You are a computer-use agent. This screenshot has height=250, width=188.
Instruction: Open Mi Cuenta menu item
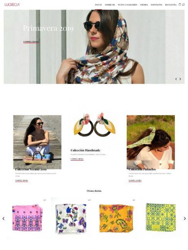click(x=171, y=5)
